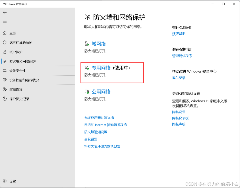
Task: Click 允许应用通过防火墙 link
Action: (99, 118)
